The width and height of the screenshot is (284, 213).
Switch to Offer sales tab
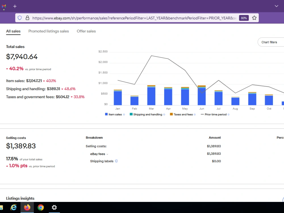tap(86, 31)
